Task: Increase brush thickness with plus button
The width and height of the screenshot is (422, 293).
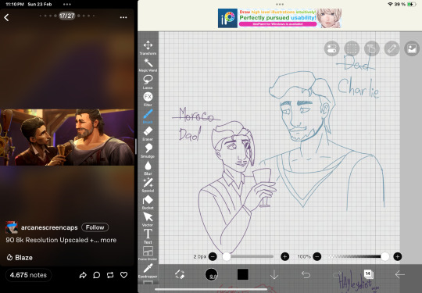Action: 284,256
